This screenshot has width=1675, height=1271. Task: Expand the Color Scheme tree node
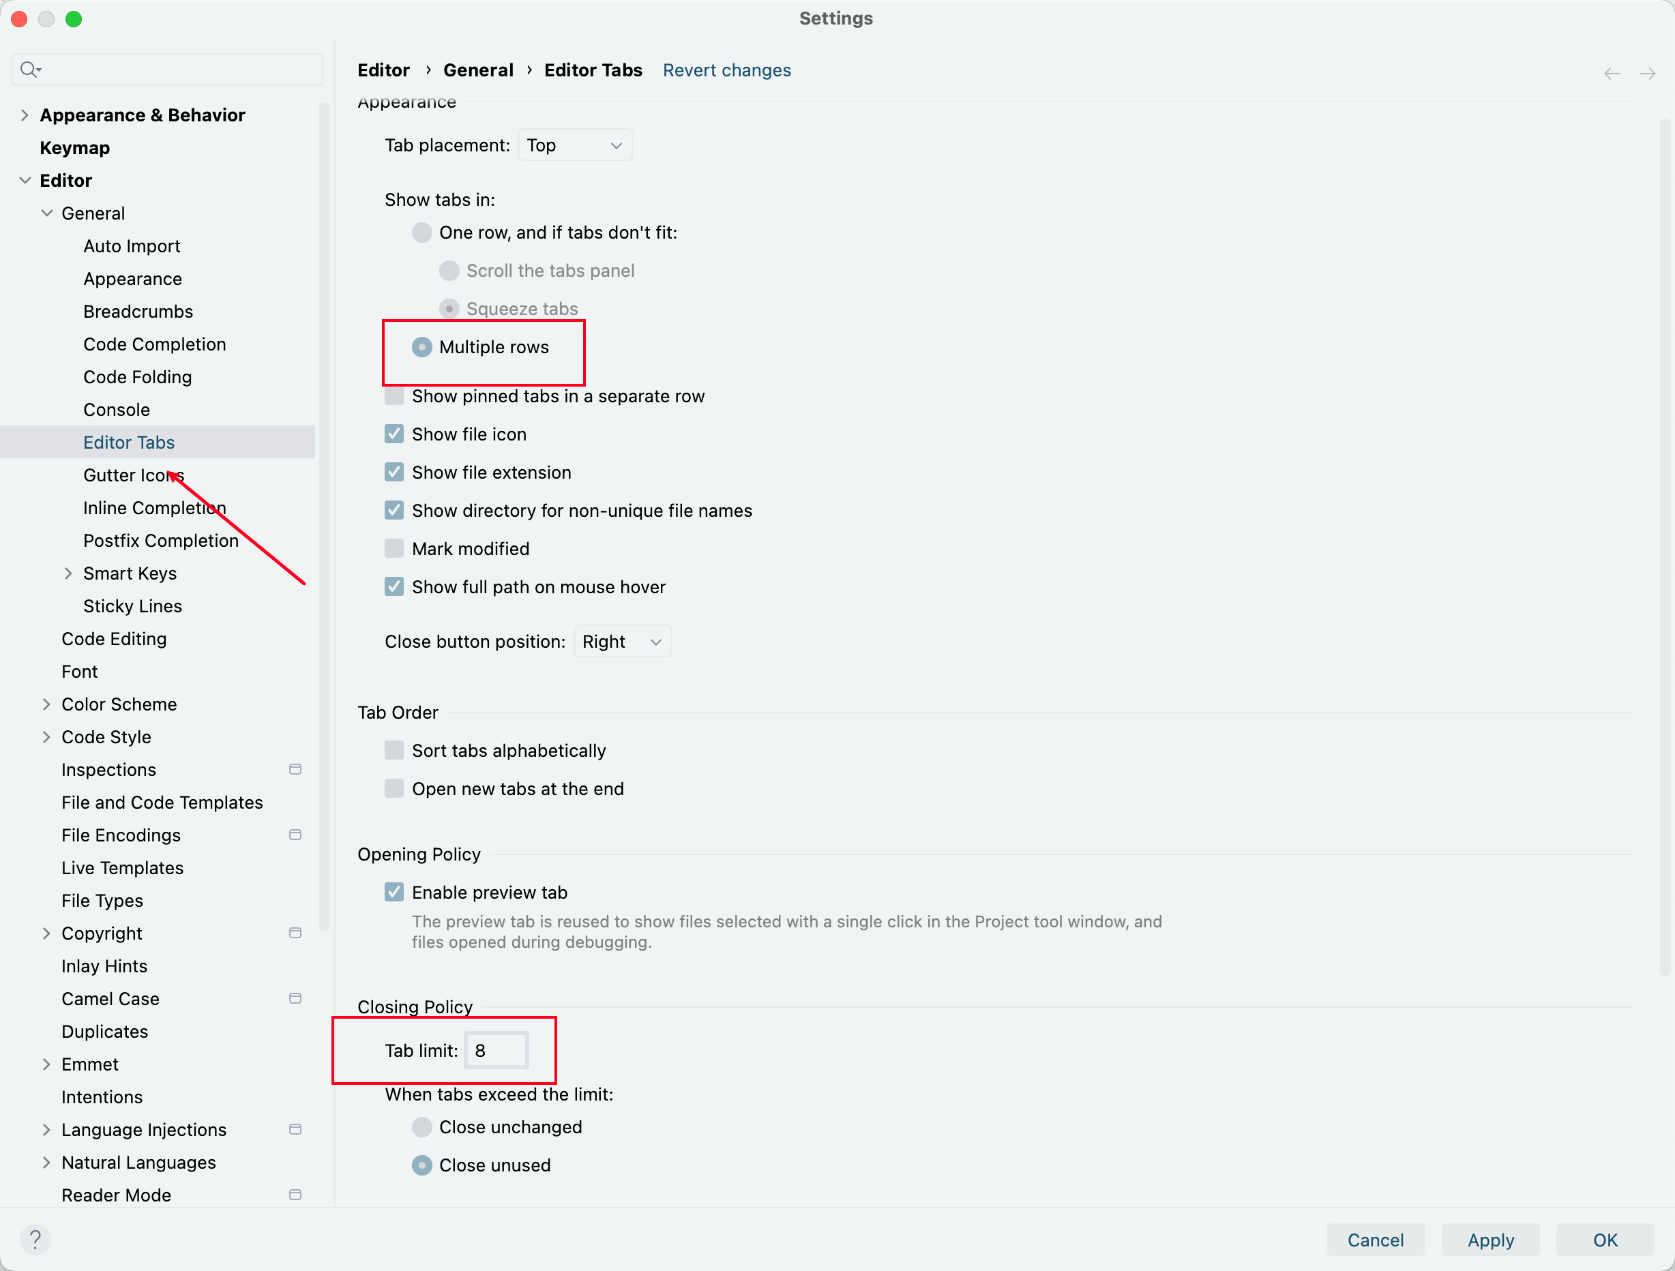point(46,704)
